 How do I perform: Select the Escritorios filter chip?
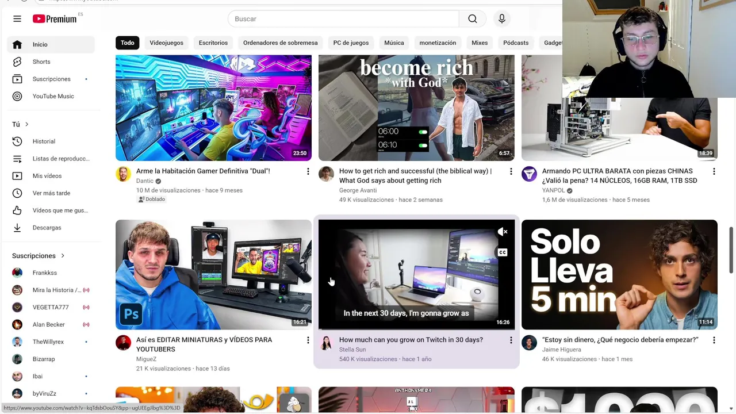click(x=213, y=43)
